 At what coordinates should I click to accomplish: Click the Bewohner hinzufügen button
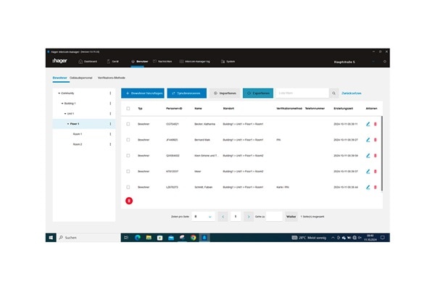click(x=142, y=94)
